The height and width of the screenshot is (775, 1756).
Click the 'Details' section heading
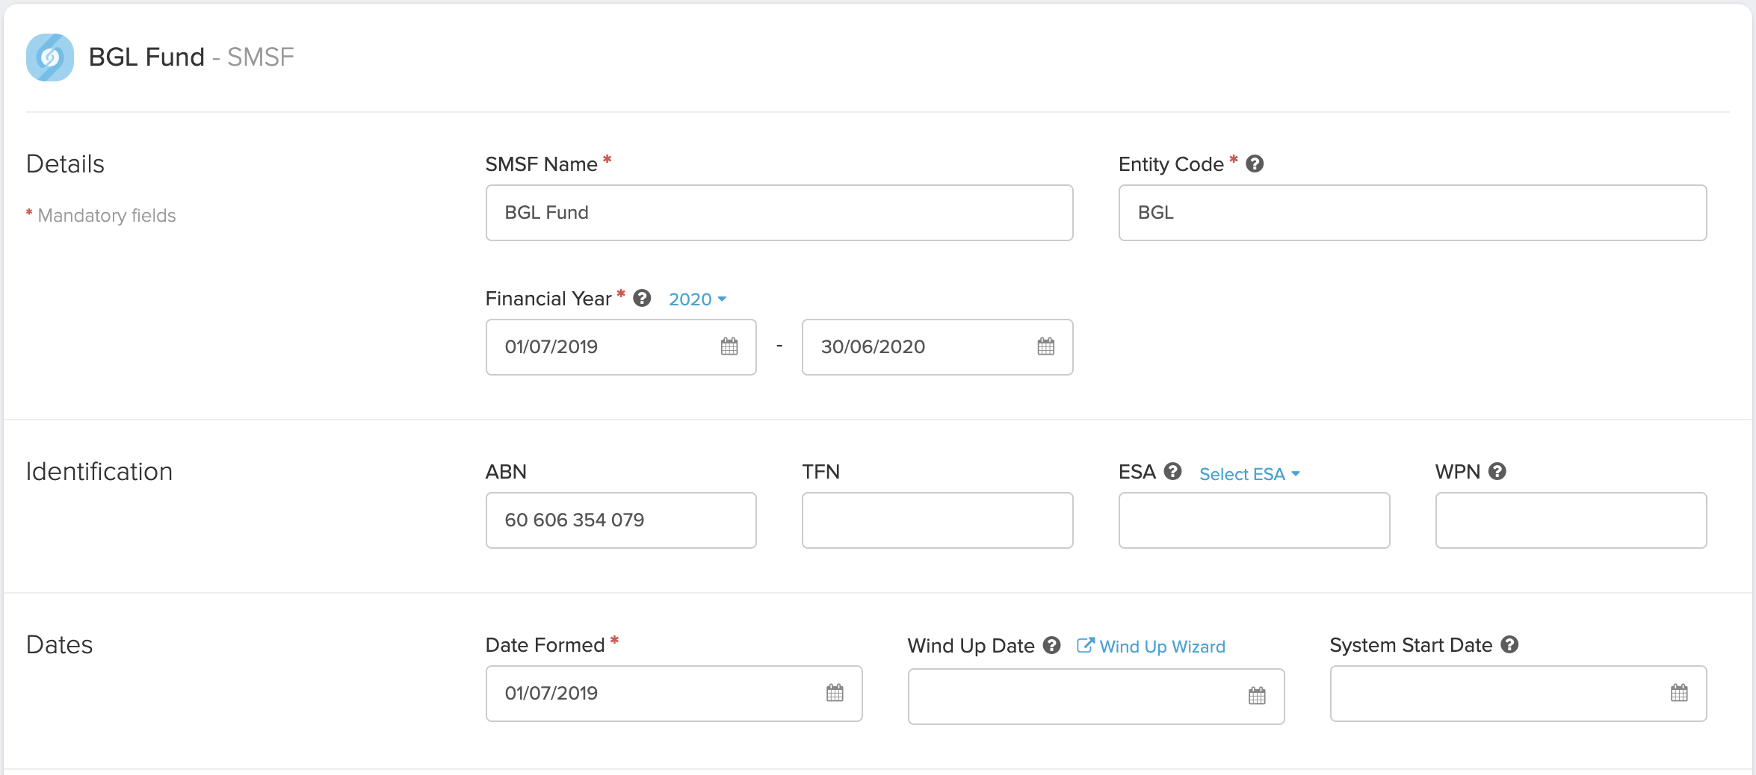(x=66, y=164)
